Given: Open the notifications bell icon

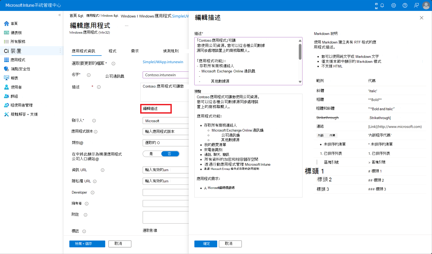Looking at the screenshot, I should pos(382,5).
